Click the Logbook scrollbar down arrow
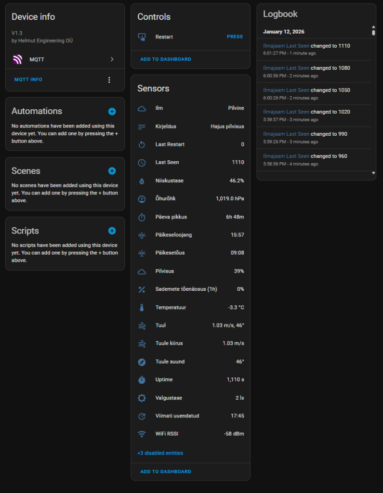The image size is (383, 493). pos(373,173)
